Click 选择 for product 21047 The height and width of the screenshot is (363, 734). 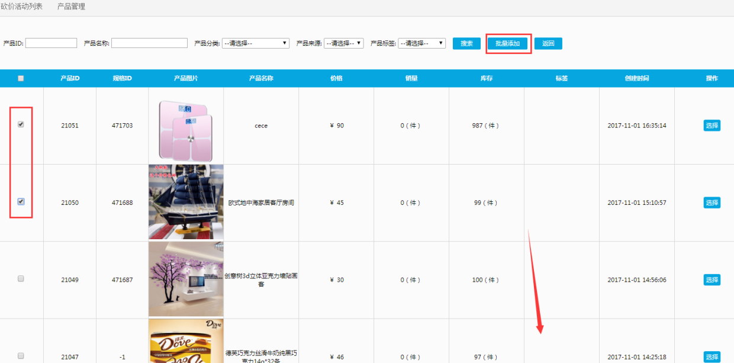pyautogui.click(x=712, y=356)
